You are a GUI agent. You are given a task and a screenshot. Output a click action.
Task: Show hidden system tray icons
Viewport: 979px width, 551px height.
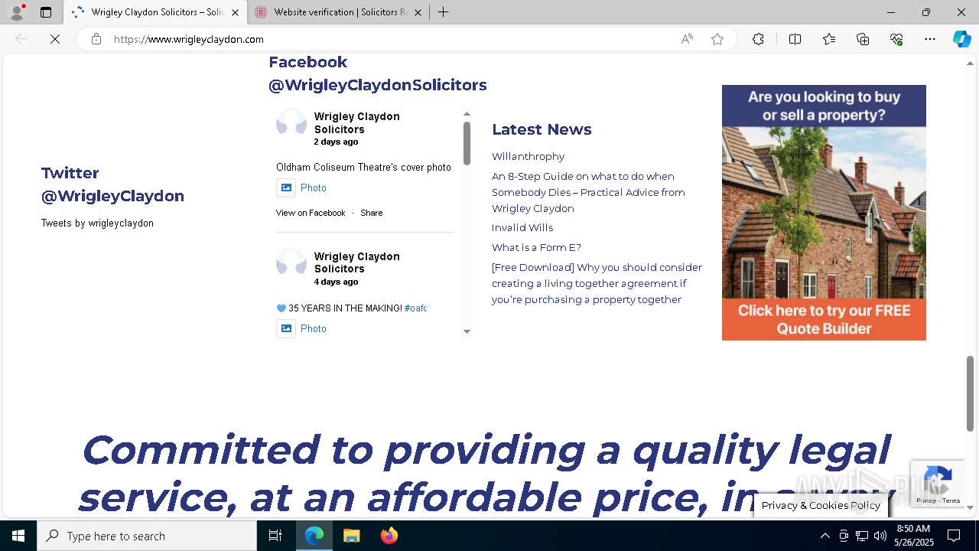[x=825, y=536]
